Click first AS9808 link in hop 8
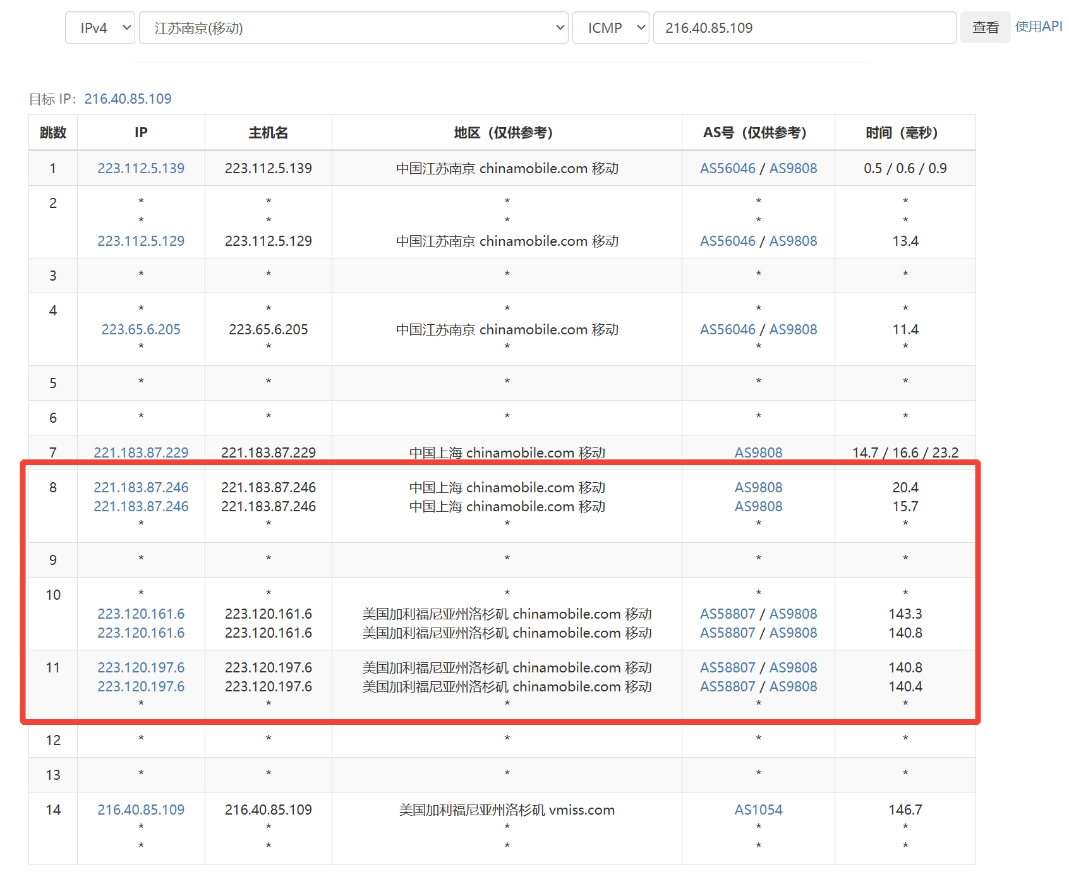 click(x=758, y=487)
